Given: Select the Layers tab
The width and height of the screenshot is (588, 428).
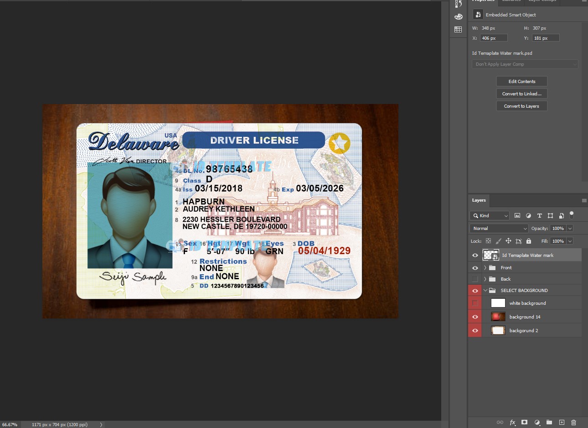Looking at the screenshot, I should (x=479, y=200).
